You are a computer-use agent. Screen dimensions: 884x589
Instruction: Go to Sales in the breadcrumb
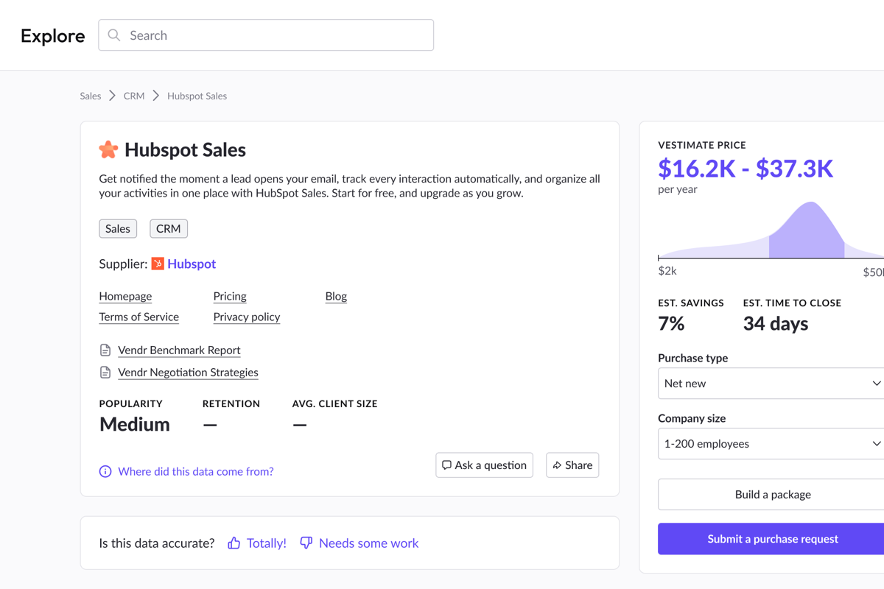[x=91, y=96]
